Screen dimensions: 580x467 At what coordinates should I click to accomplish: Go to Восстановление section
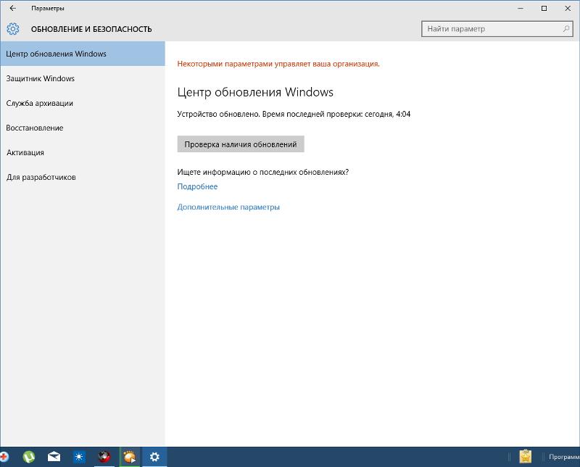pyautogui.click(x=83, y=128)
